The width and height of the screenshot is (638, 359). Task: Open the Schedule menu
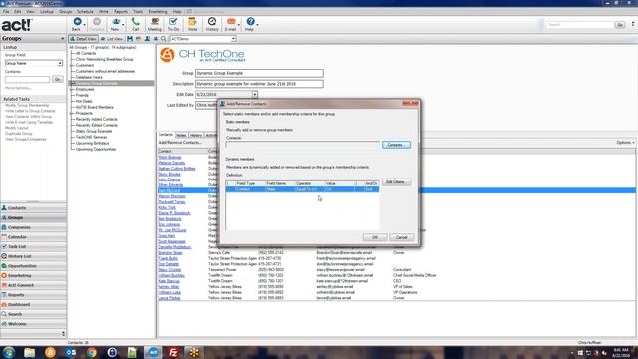pos(85,11)
